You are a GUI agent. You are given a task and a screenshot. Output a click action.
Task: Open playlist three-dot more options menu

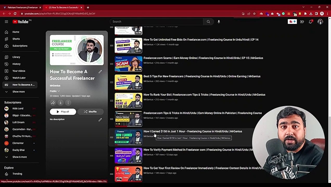coord(68,103)
